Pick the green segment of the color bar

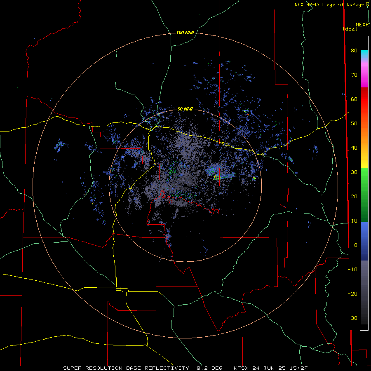[x=364, y=195]
